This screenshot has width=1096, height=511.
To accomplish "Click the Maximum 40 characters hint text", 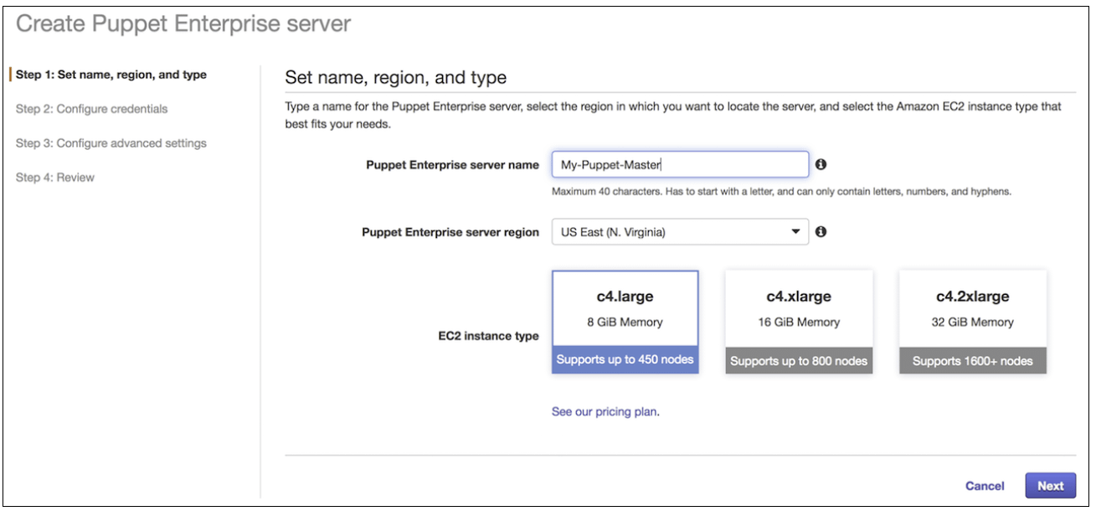I will point(782,192).
